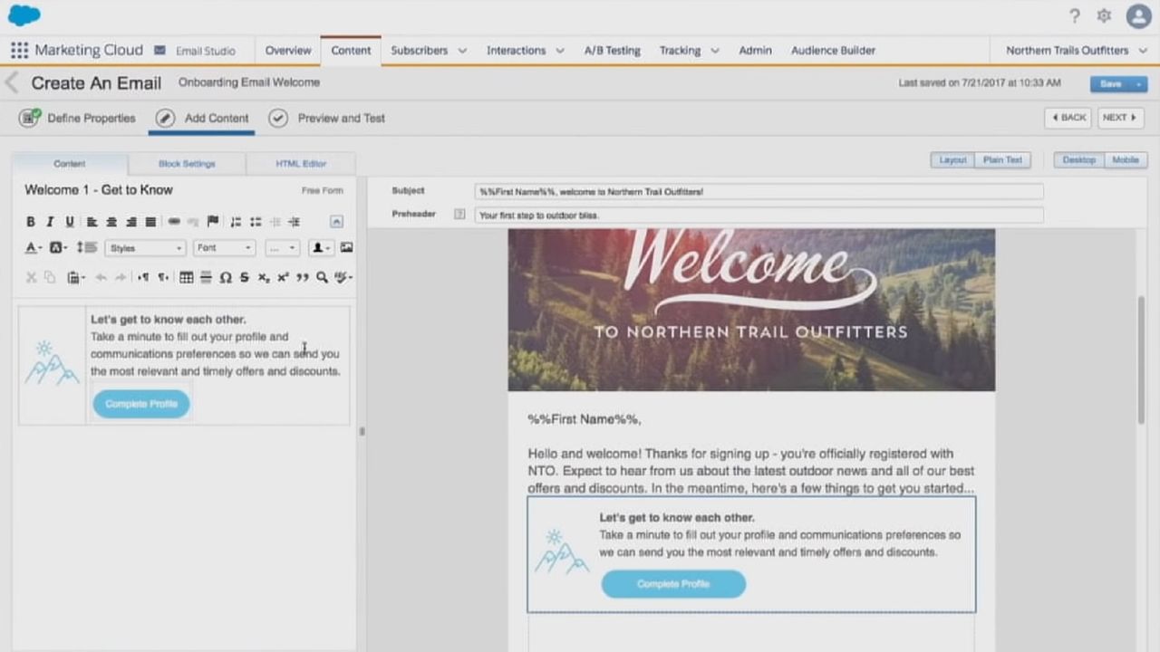Insert a table
Screen dimensions: 1160x652
coord(186,277)
